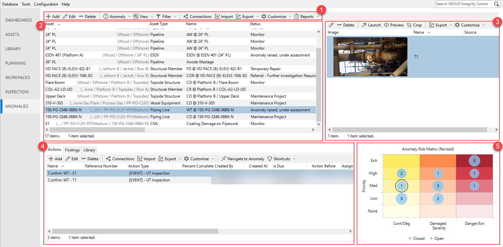The width and height of the screenshot is (503, 247).
Task: Launch the selected image
Action: (x=371, y=25)
